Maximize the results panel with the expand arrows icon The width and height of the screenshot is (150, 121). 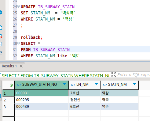point(114,75)
